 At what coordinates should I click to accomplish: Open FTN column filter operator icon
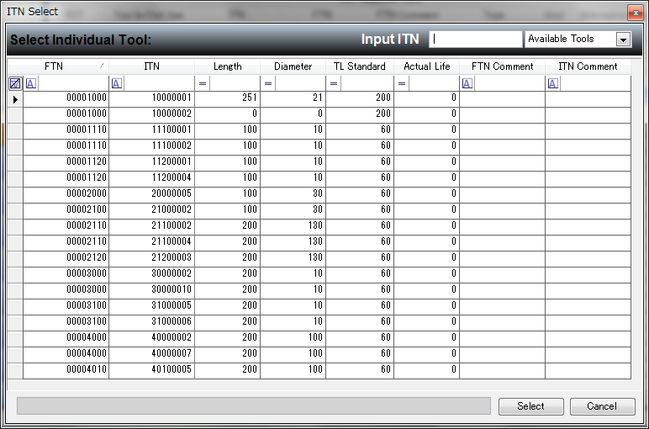tap(31, 84)
